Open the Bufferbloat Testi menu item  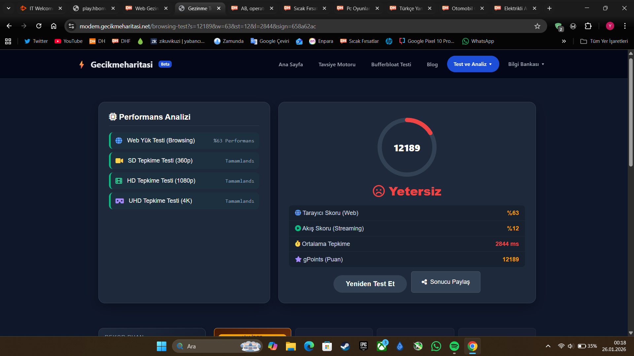[391, 65]
